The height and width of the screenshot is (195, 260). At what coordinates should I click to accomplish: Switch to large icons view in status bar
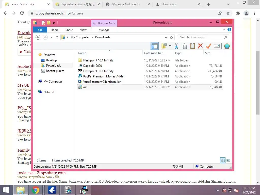(228, 160)
